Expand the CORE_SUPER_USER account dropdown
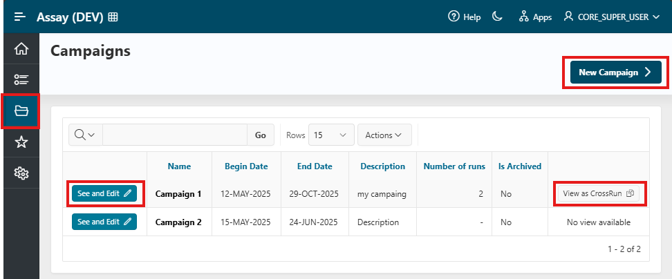 tap(612, 17)
